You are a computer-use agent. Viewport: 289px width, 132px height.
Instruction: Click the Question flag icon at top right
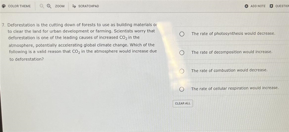pos(271,6)
